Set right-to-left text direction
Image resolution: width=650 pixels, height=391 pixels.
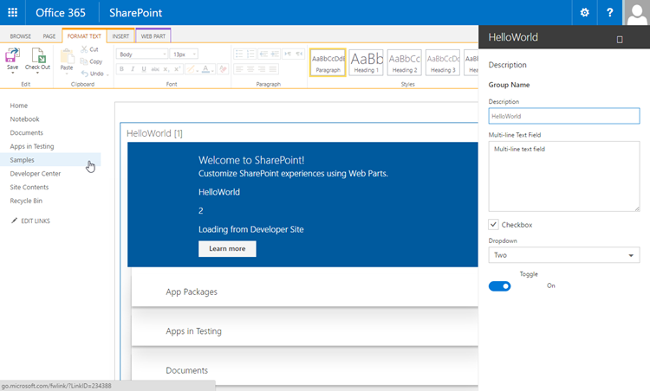pyautogui.click(x=299, y=54)
